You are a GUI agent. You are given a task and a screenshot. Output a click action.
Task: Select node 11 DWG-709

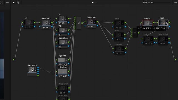92,24
